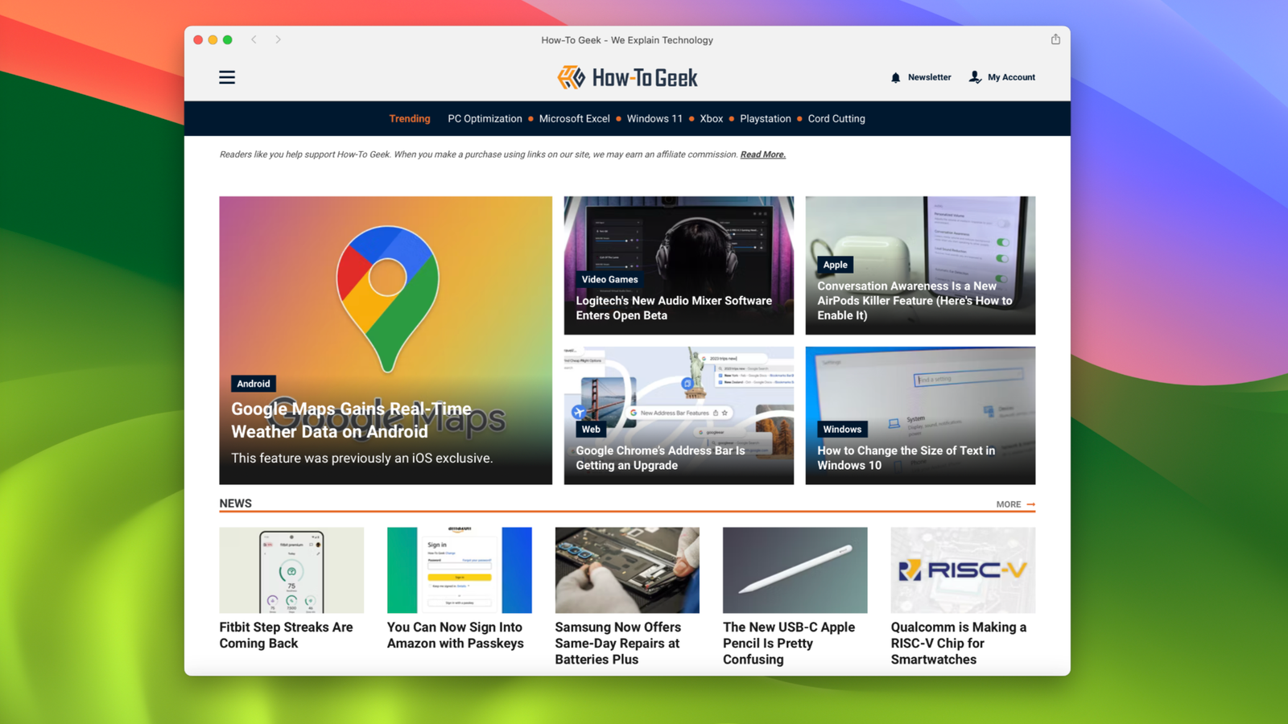Image resolution: width=1288 pixels, height=724 pixels.
Task: Open the MORE link in the News section
Action: point(1008,504)
